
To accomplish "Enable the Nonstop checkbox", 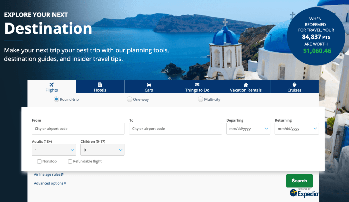I will pos(40,161).
